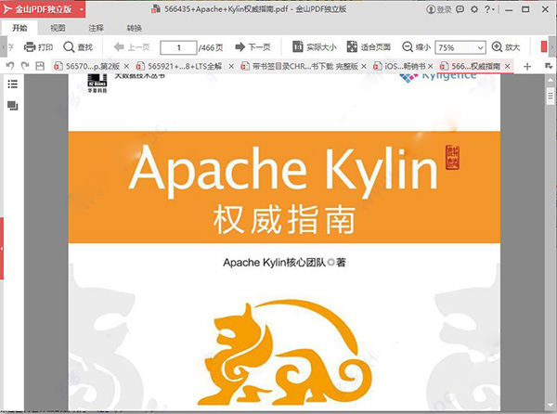This screenshot has height=414, width=557.
Task: Open the bookmarks outline sidebar icon
Action: click(12, 84)
